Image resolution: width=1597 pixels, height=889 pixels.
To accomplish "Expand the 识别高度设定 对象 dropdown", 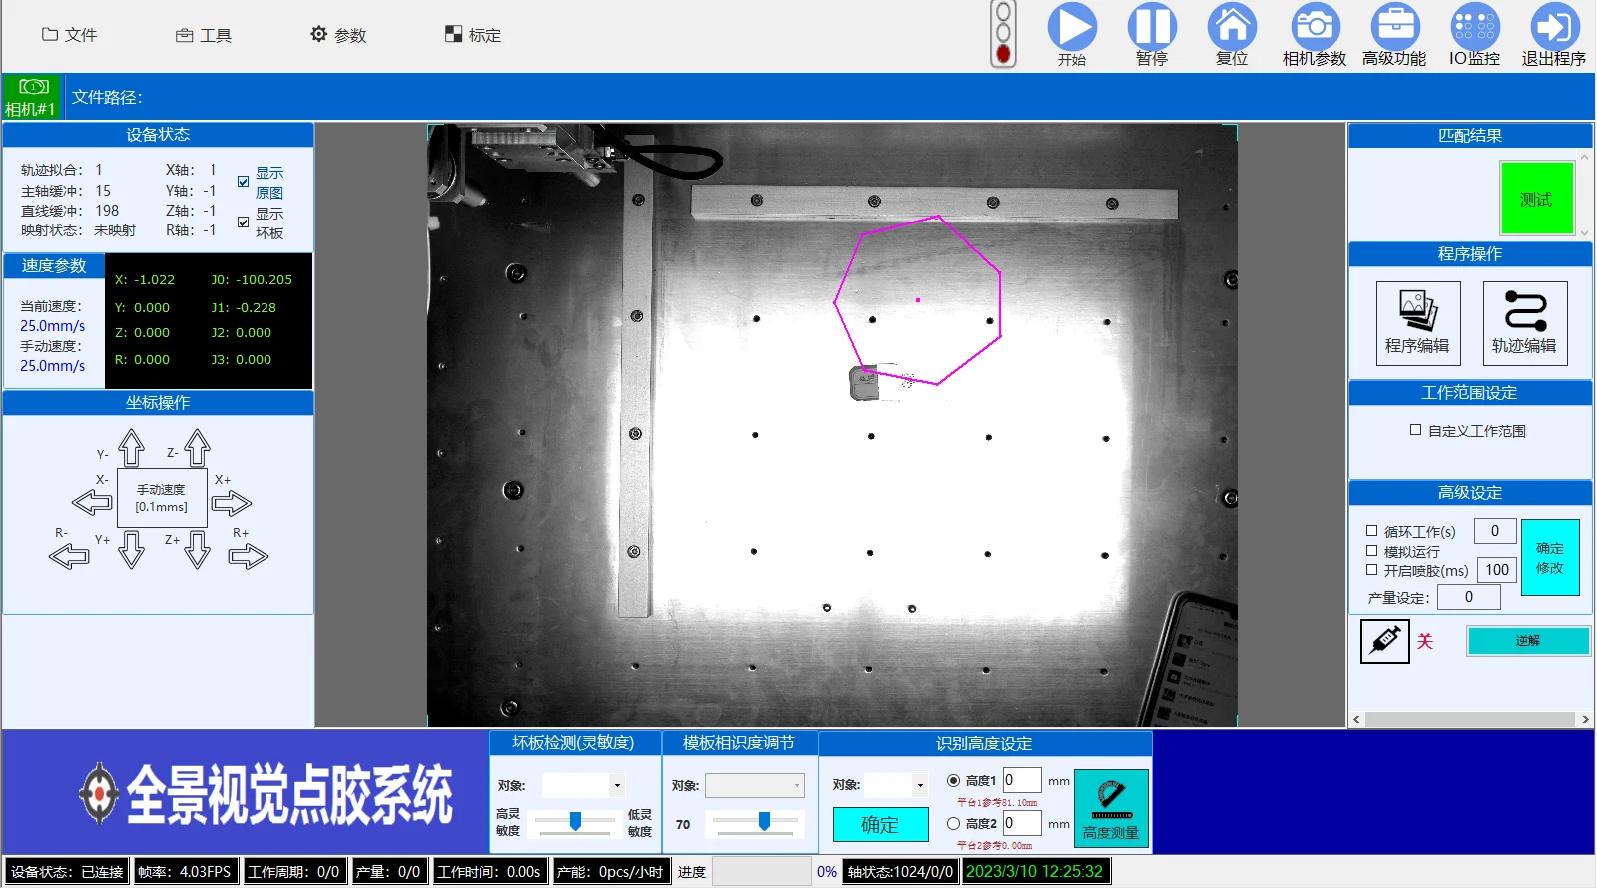I will tap(920, 785).
